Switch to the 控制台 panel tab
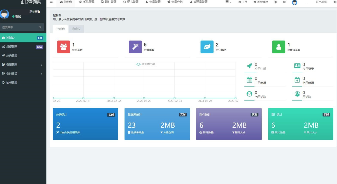This screenshot has width=337, height=184. (x=61, y=29)
